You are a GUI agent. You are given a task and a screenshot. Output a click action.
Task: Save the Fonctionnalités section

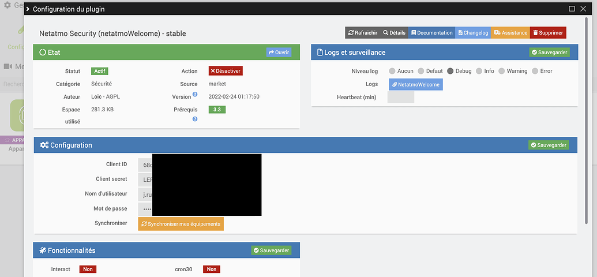[272, 250]
